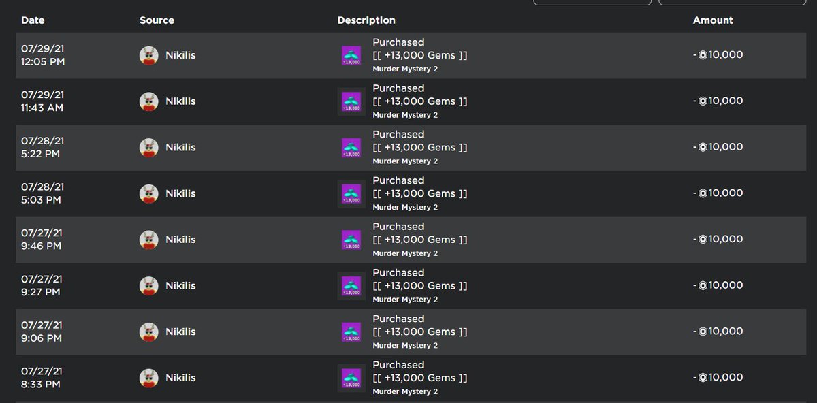Select the date 07/29/21 11:43 AM

(43, 101)
